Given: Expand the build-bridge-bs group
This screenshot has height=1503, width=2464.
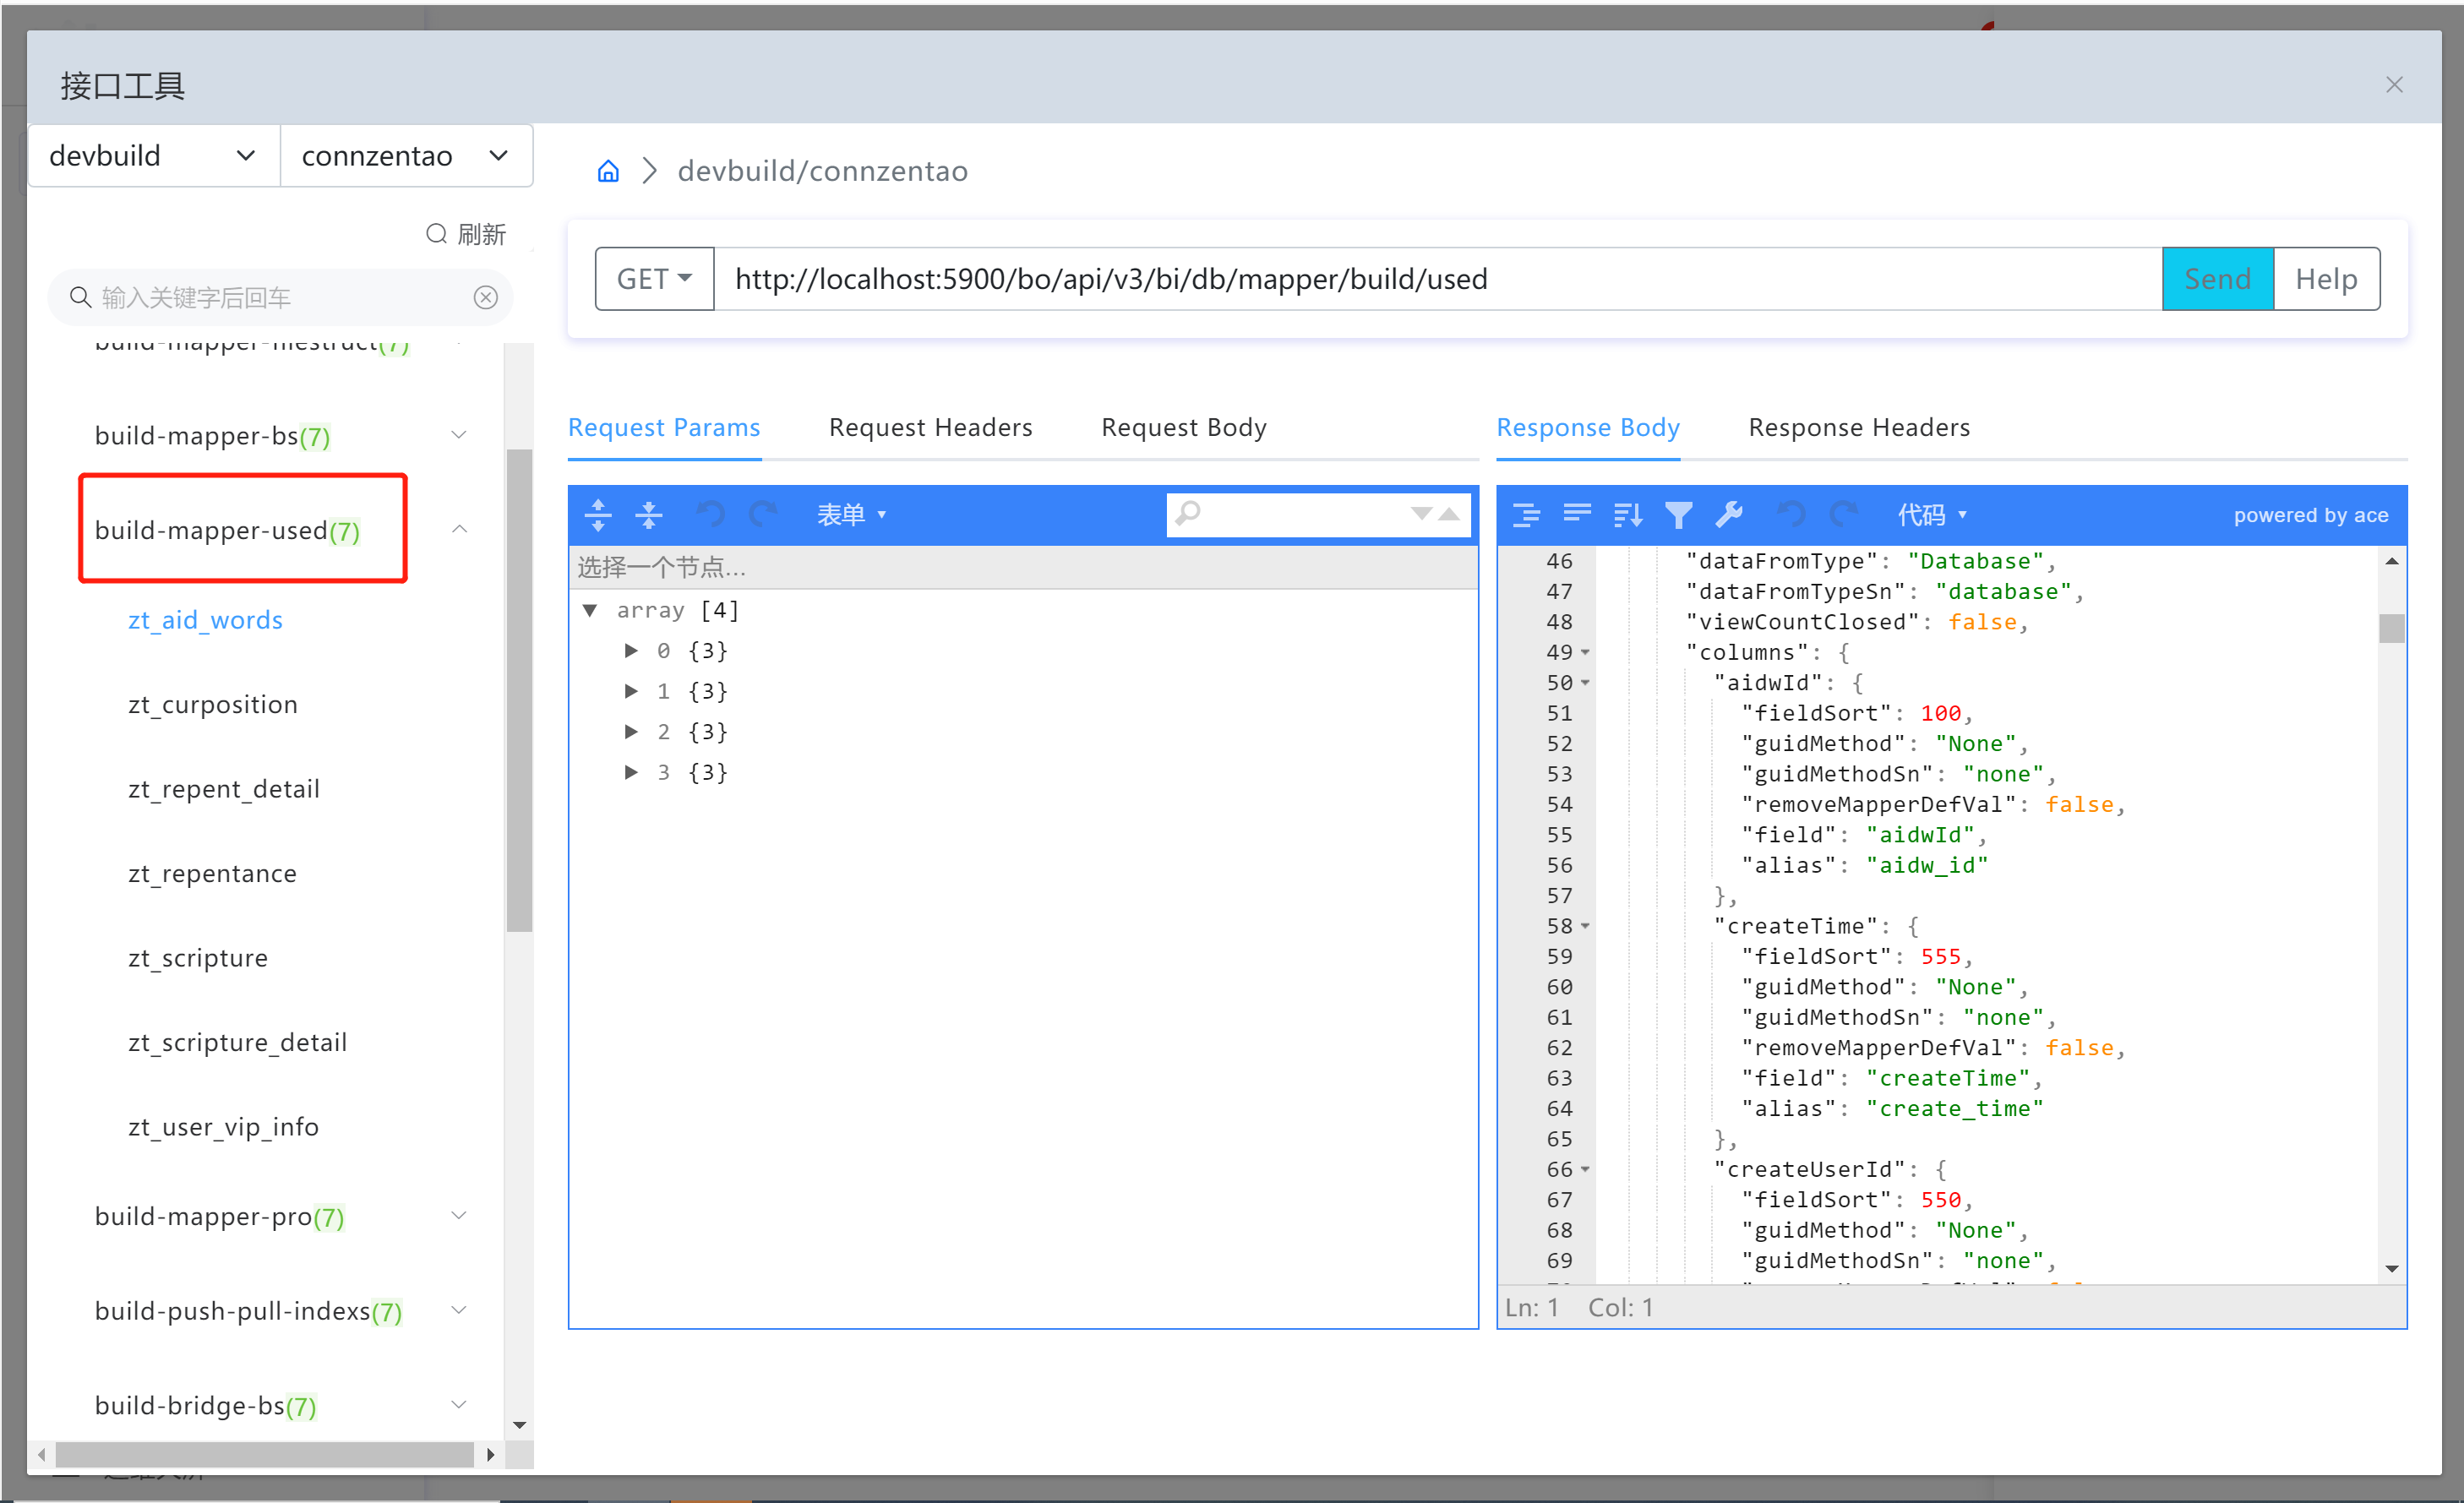Looking at the screenshot, I should click(x=459, y=1405).
